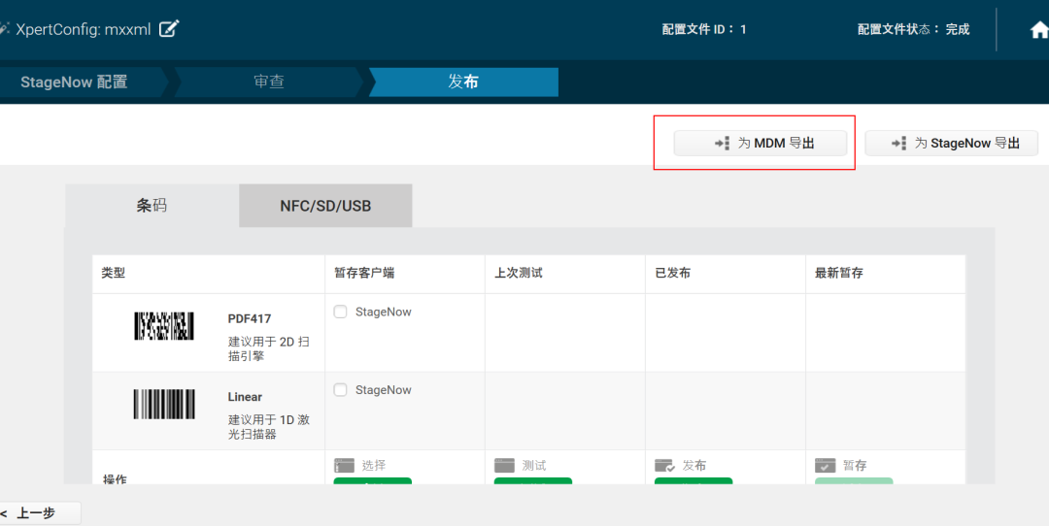Click the green button under 测试
The height and width of the screenshot is (526, 1049).
pyautogui.click(x=532, y=480)
